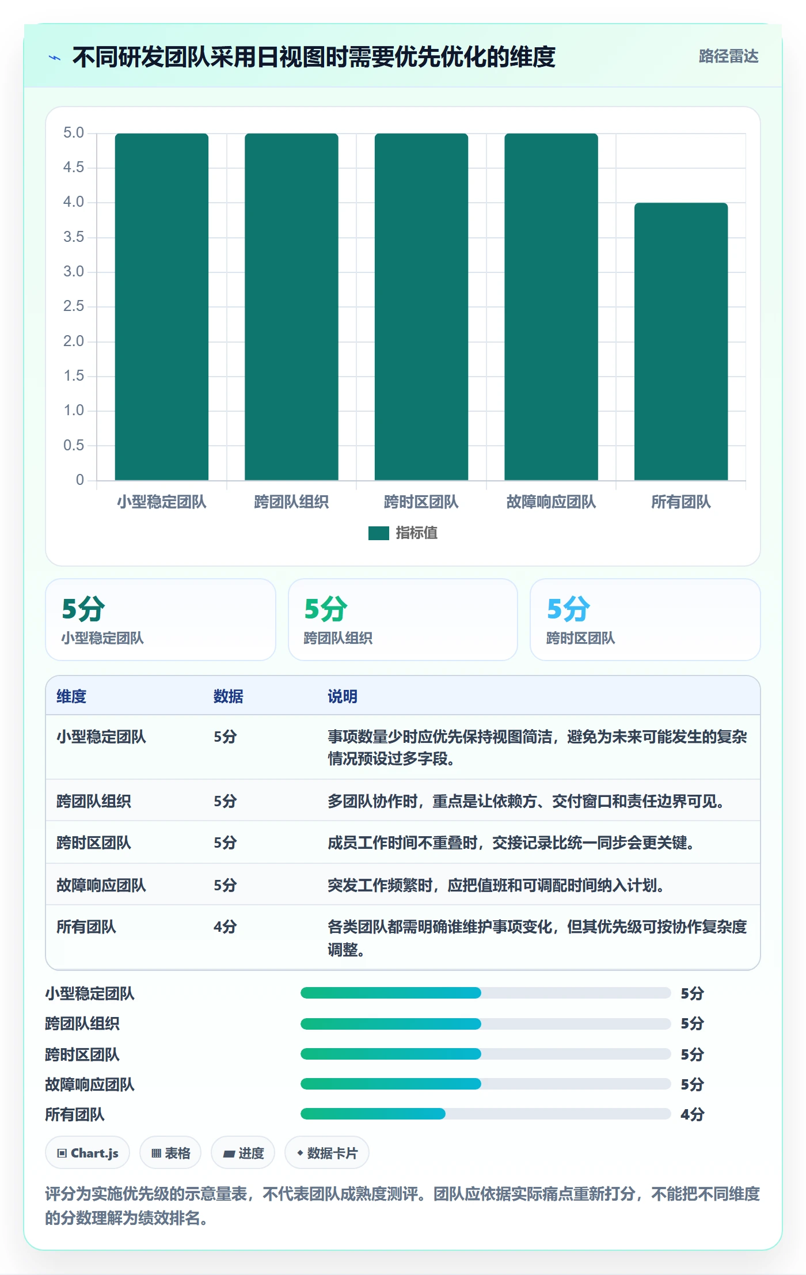Click description starting 突发工作频繁时
This screenshot has width=806, height=1275.
click(x=496, y=885)
